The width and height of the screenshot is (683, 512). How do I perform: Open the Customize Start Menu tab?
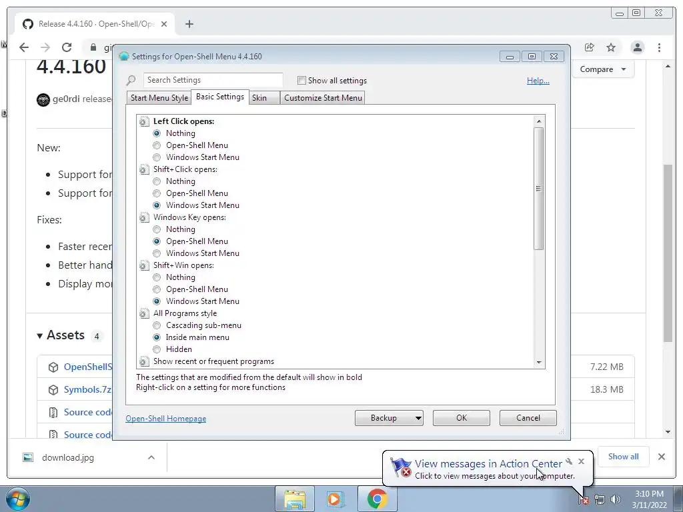(x=323, y=97)
